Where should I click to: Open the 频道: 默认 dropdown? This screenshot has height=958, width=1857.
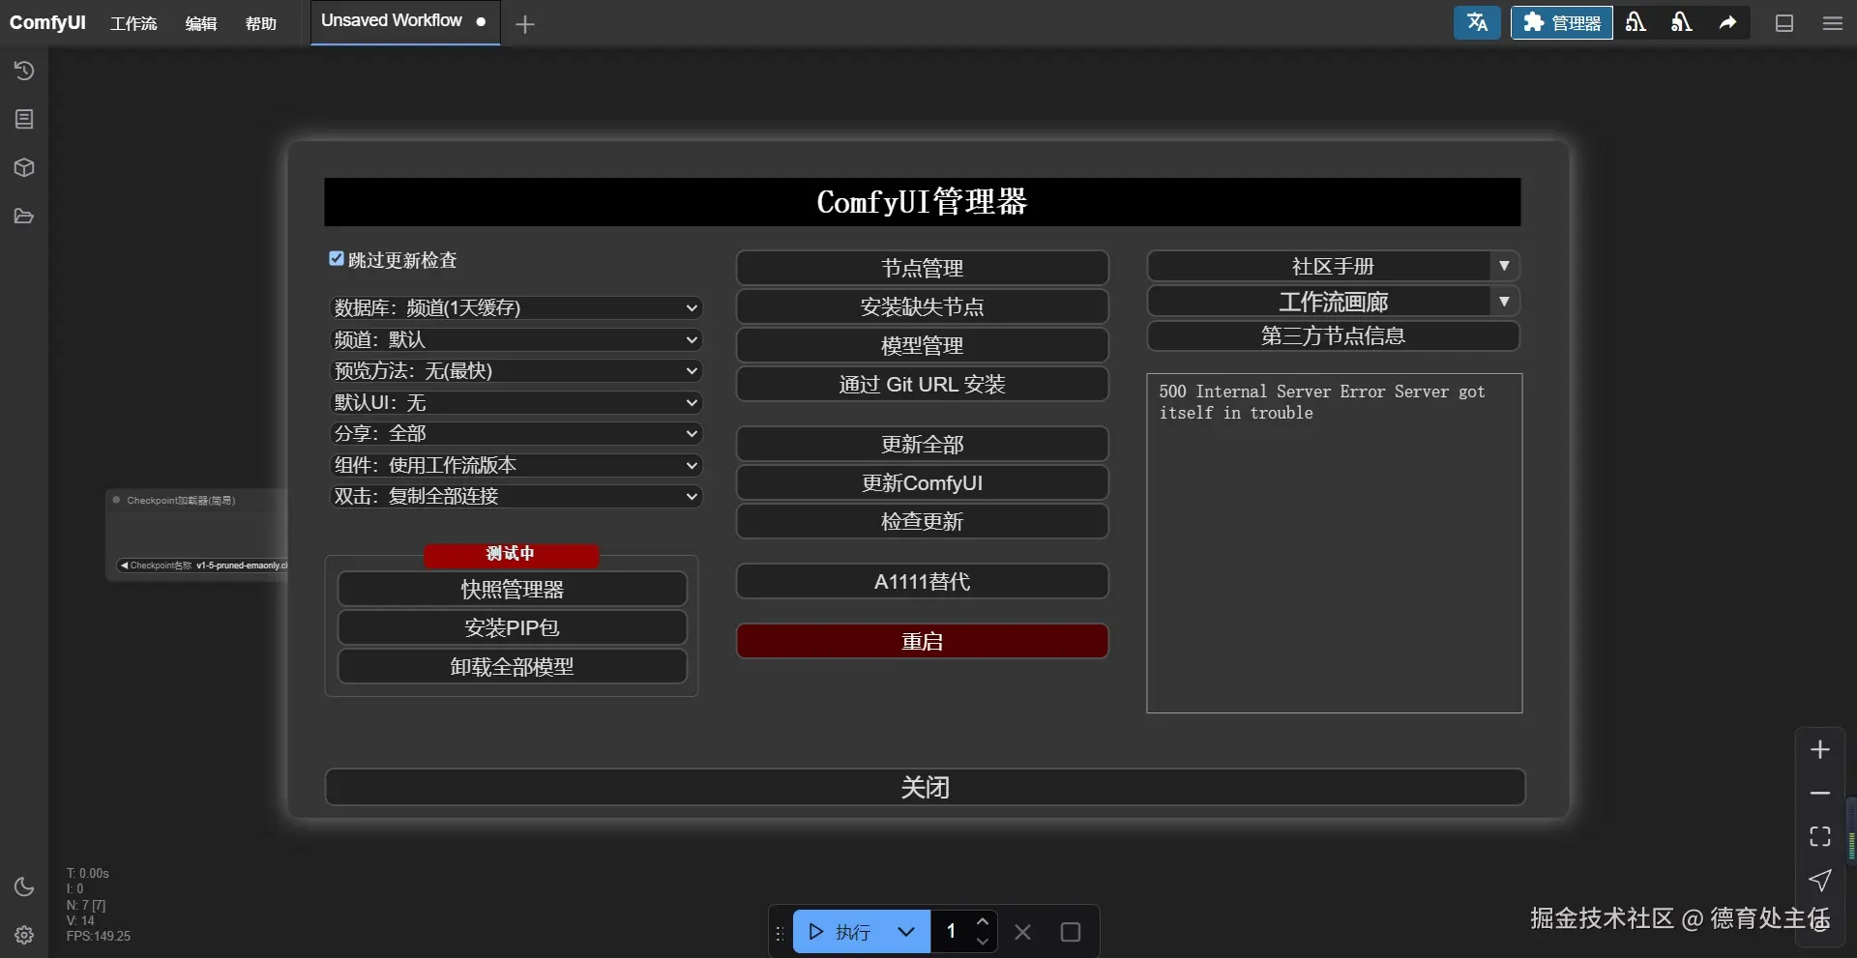point(516,339)
